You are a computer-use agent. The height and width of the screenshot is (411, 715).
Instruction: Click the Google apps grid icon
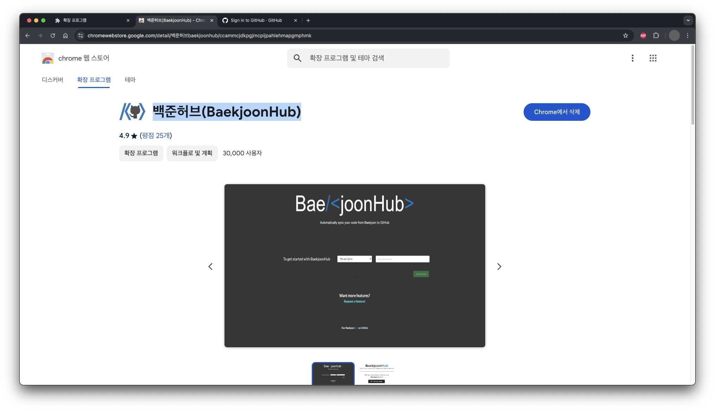coord(653,58)
